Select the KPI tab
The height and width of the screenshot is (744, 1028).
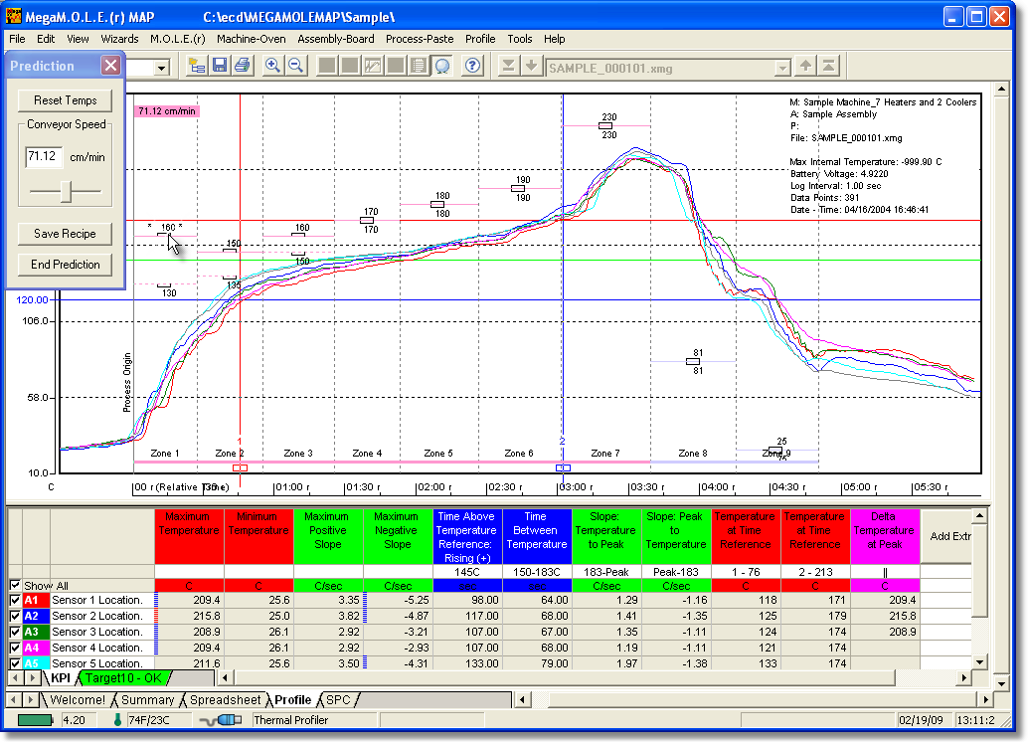point(61,677)
